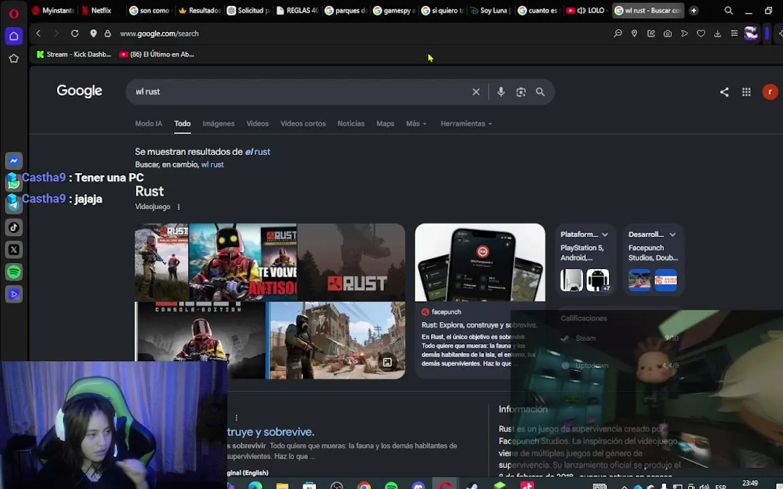Open TikTok in the Opera sidebar

pos(14,228)
